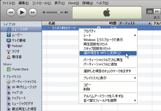Open the 詳細(A) menu
The height and width of the screenshot is (111, 161).
[88, 3]
